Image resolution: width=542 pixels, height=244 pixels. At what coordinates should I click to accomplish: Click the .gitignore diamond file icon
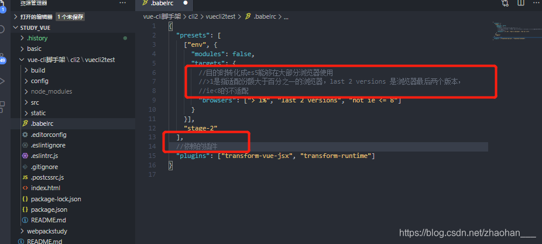tap(25, 167)
